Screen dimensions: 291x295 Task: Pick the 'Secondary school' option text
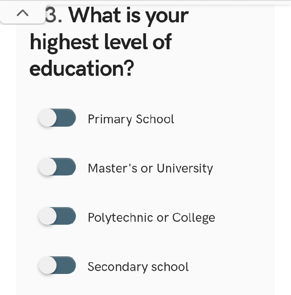tap(138, 267)
